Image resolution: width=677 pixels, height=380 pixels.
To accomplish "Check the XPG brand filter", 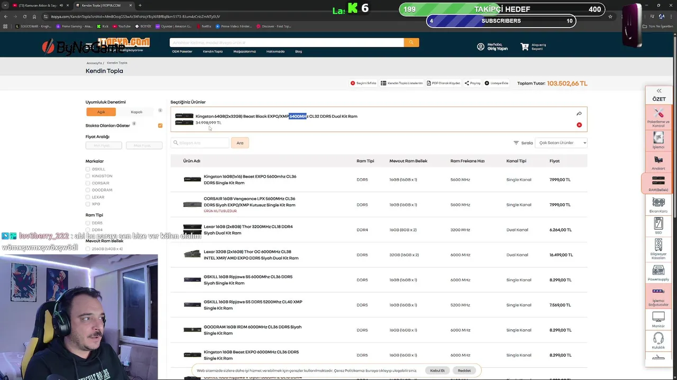I will 88,204.
